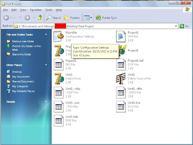
Task: Open the File menu
Action: click(5, 10)
